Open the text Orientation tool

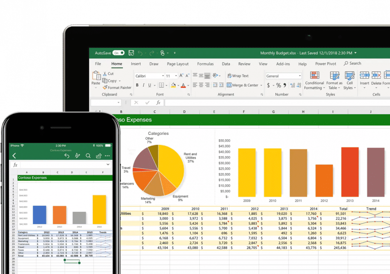[215, 75]
